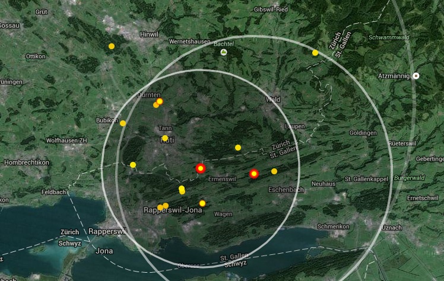Image resolution: width=444 pixels, height=281 pixels.
Task: Click the Uznach label
Action: (x=392, y=228)
